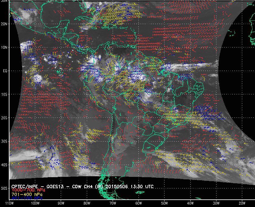Viewport: 255px width, 207px height.
Task: Select the yellow 701-400 hPa legend entry
Action: [27, 195]
